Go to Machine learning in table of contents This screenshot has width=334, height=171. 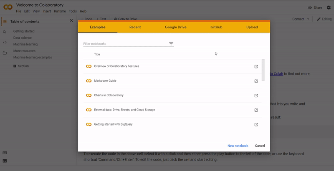tap(25, 44)
